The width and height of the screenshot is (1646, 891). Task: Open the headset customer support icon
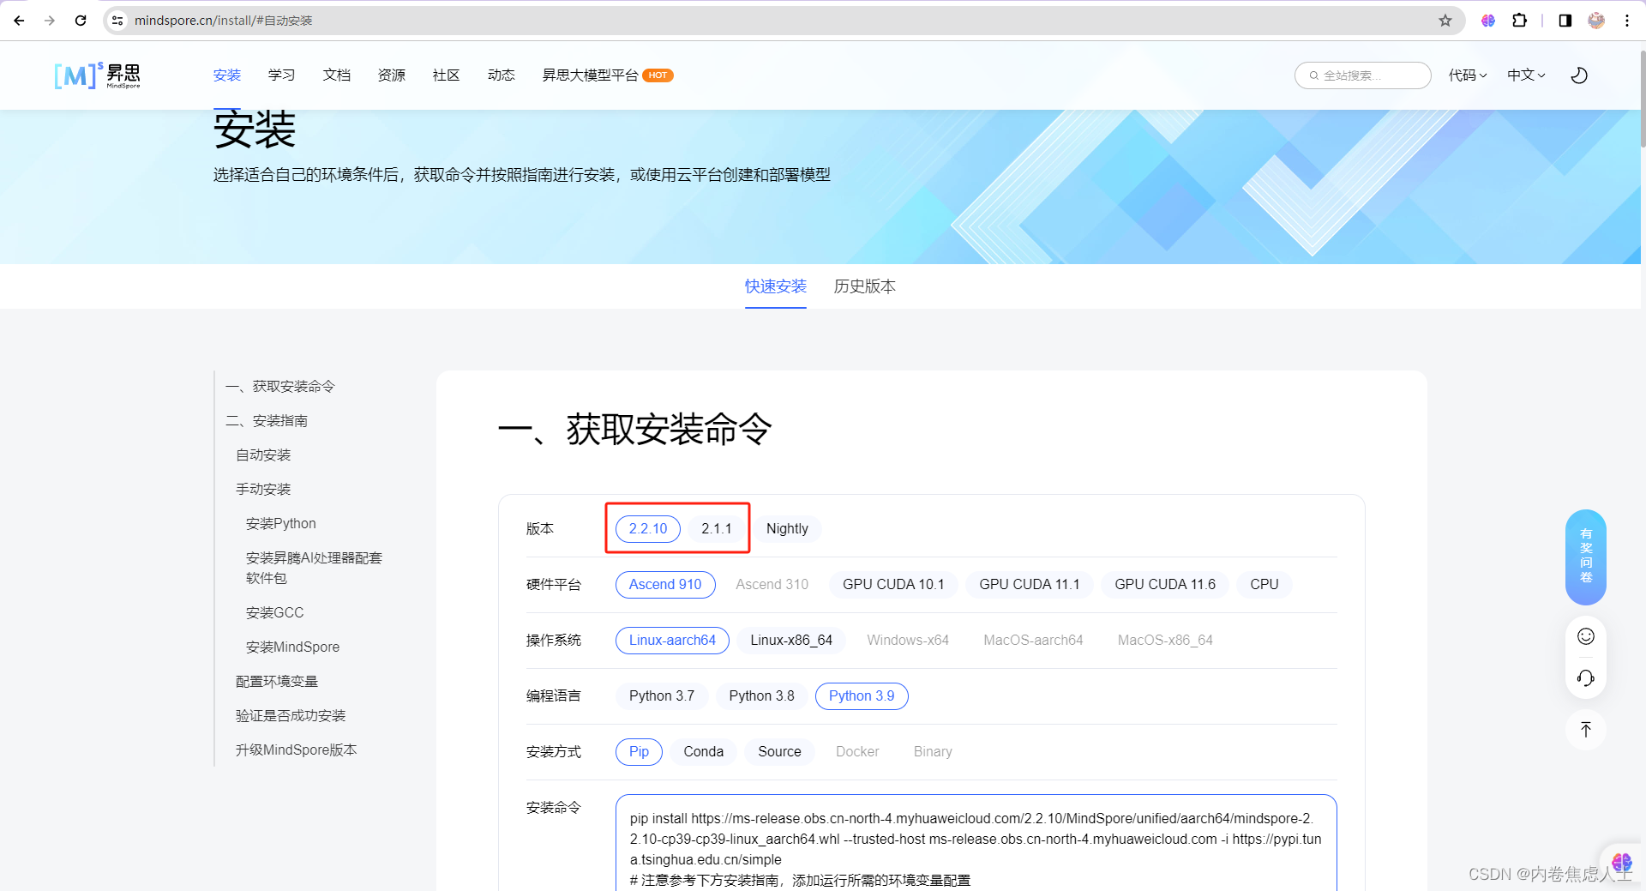(x=1586, y=678)
